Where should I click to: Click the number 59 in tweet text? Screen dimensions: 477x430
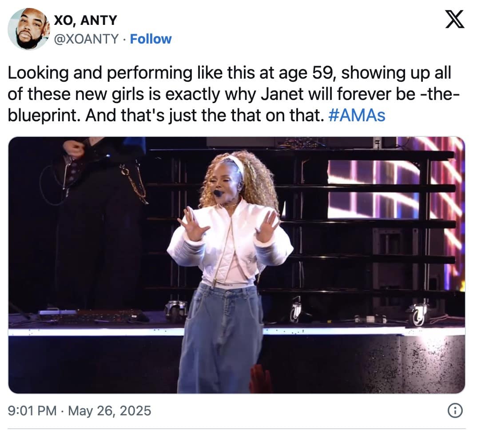(318, 73)
